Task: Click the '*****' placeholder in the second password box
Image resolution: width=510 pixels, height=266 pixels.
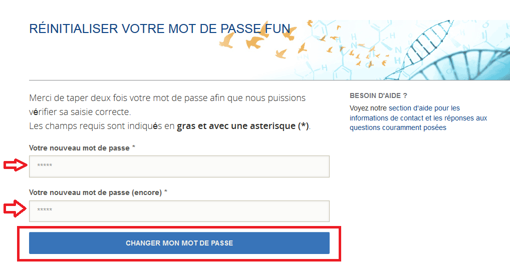Action: pyautogui.click(x=45, y=209)
